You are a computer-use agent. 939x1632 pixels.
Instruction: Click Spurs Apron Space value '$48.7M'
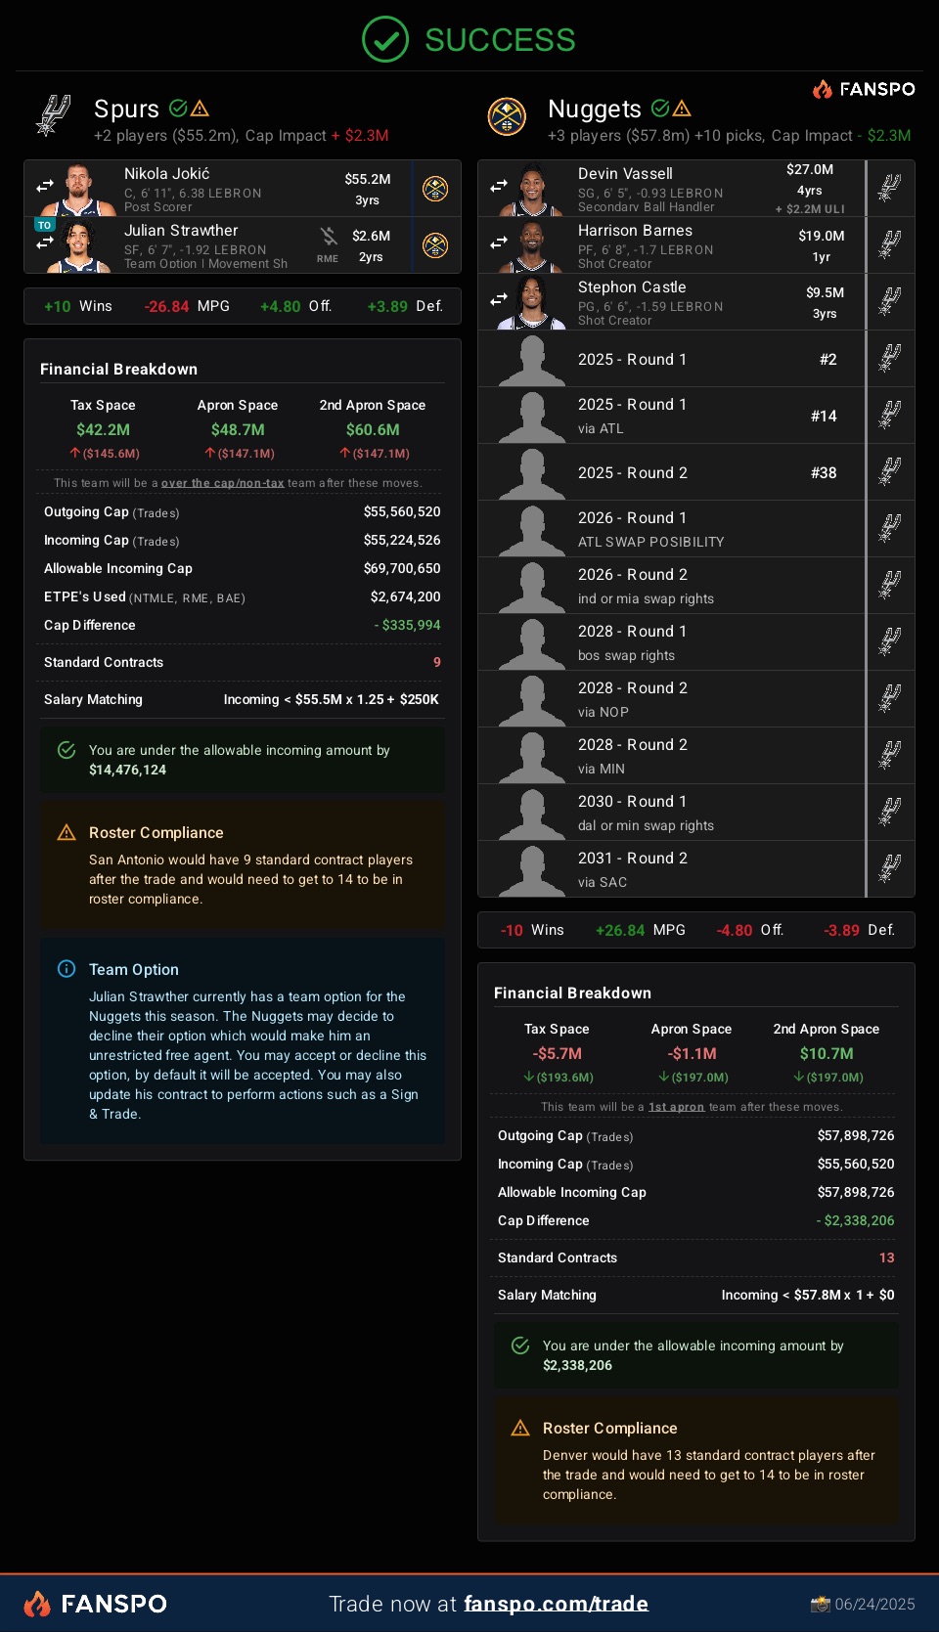click(x=238, y=429)
